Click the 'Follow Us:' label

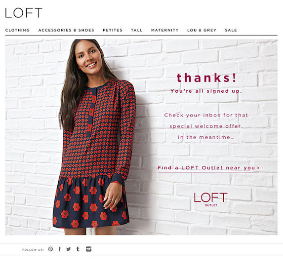33,250
